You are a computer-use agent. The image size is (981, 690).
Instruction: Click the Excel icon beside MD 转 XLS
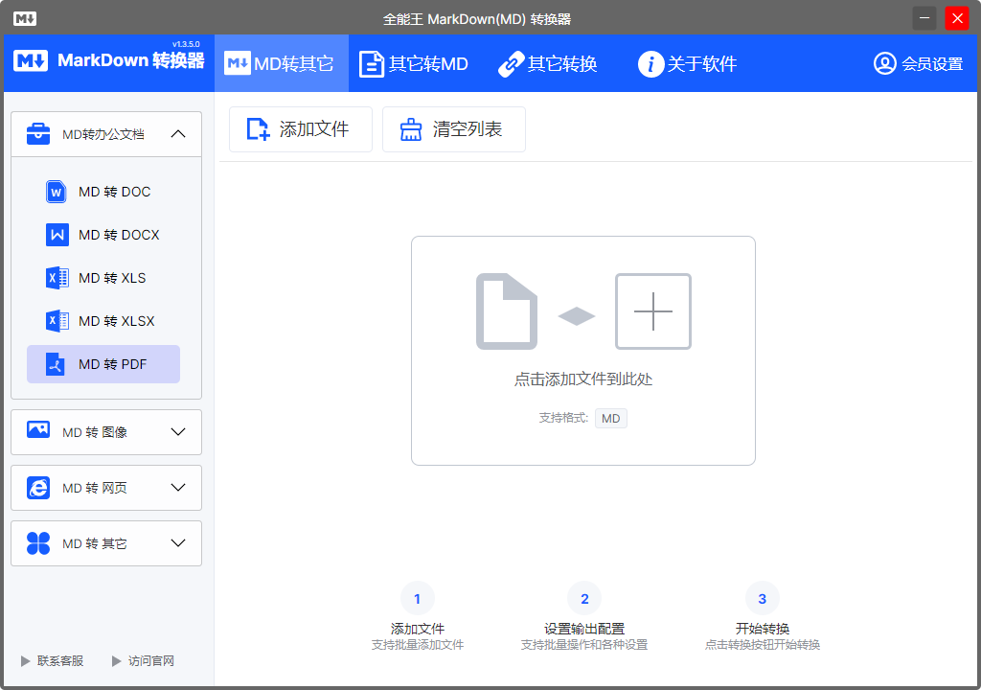(57, 278)
